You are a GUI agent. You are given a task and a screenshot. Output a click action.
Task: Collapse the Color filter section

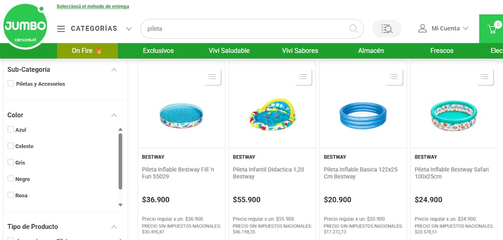click(114, 115)
